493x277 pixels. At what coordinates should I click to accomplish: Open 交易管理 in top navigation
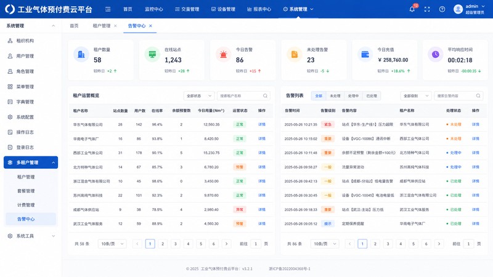(187, 9)
